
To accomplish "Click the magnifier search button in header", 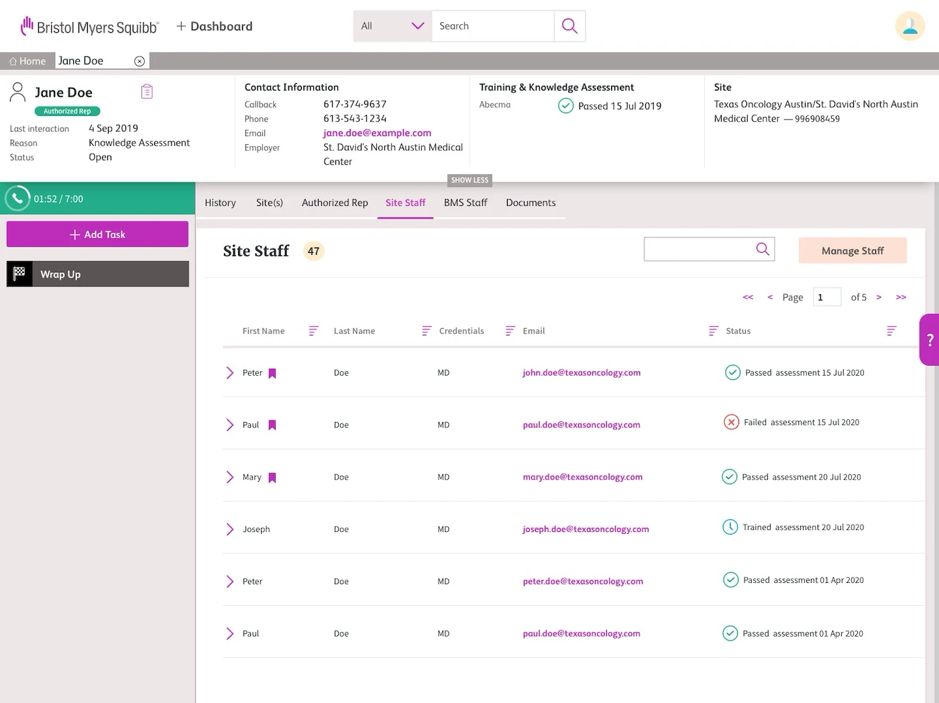I will coord(569,26).
